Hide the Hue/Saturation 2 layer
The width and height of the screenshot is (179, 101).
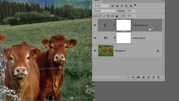[95, 25]
